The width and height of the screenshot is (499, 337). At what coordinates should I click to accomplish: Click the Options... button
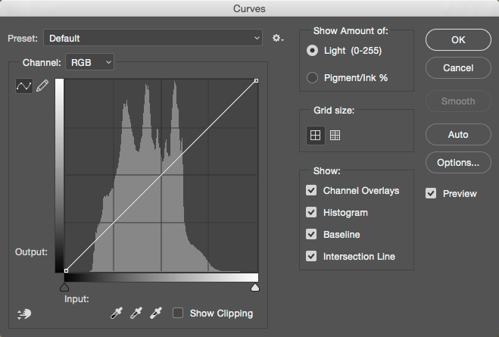click(457, 162)
